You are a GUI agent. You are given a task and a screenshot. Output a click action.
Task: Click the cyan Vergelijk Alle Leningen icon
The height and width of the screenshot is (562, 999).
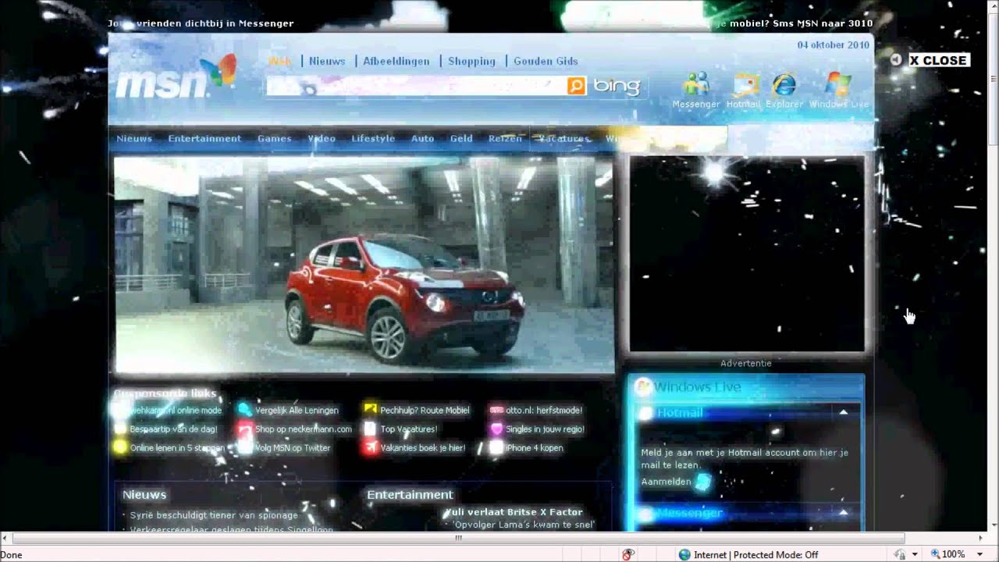245,410
